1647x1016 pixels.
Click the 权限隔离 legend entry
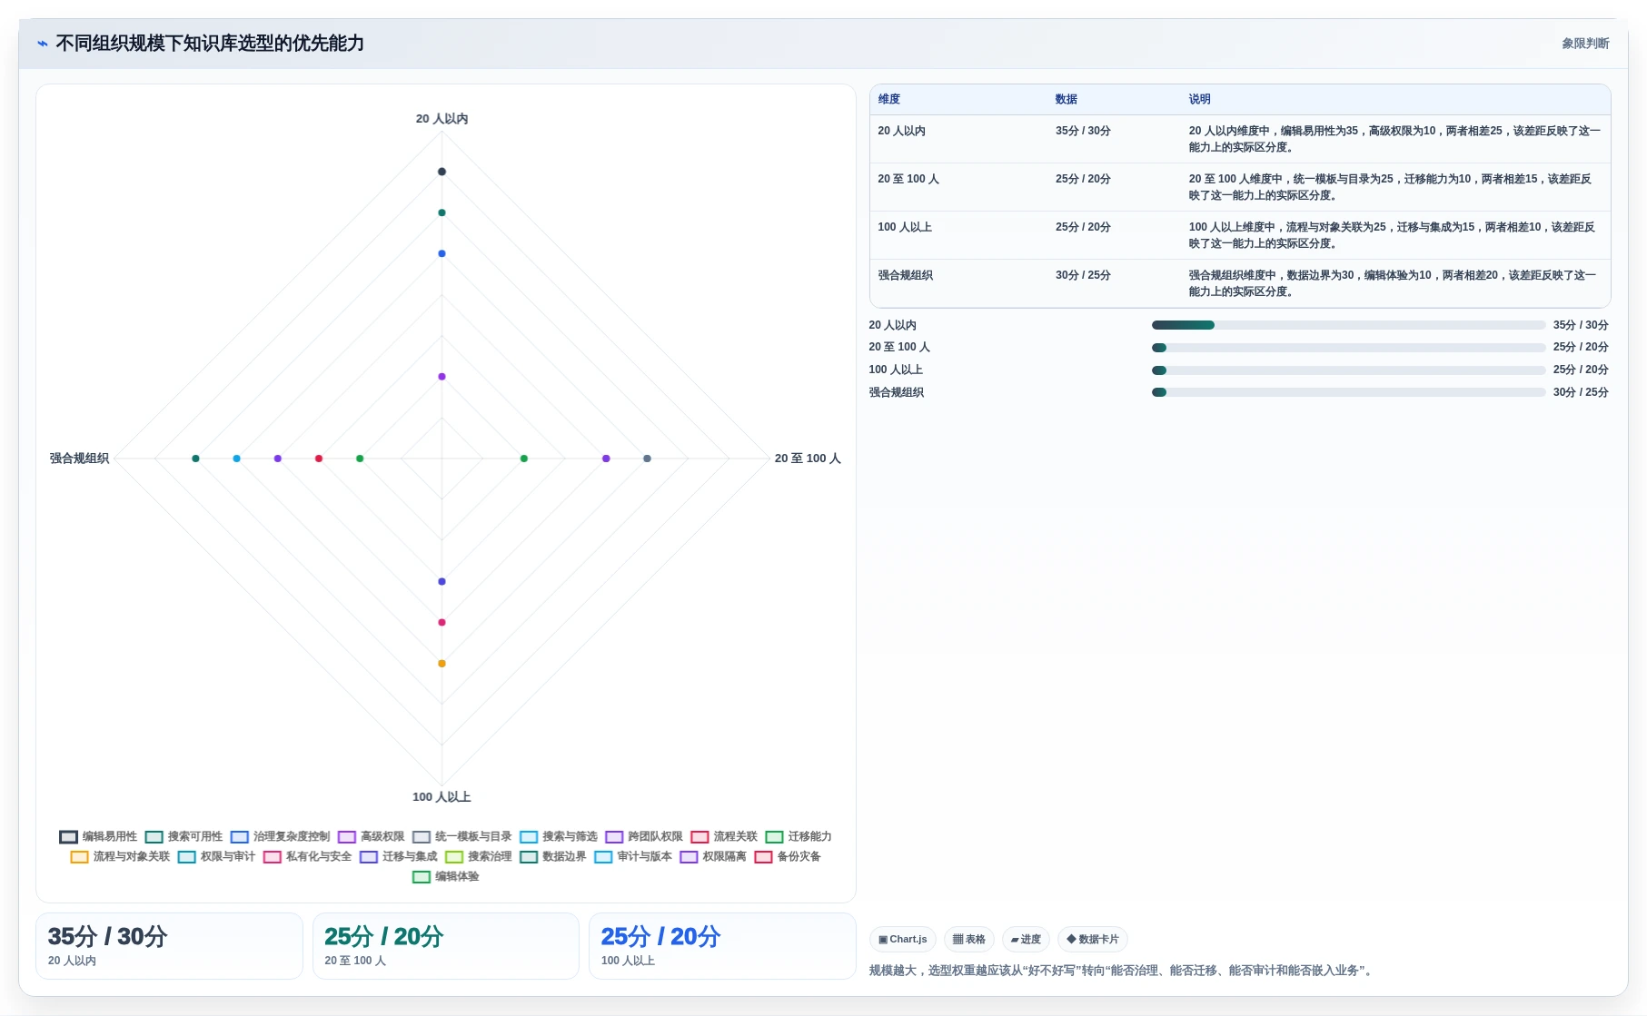pos(713,856)
